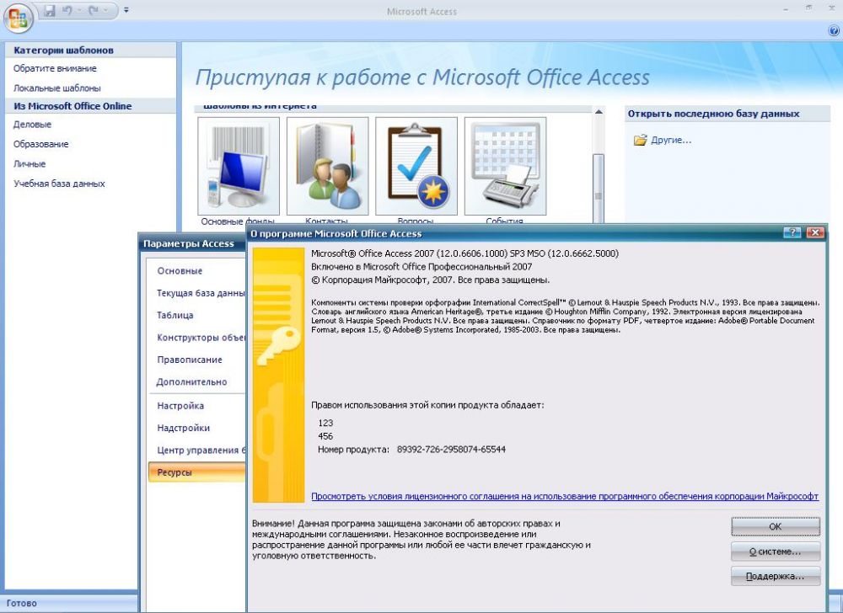843x613 pixels.
Task: Open the license agreement terms link
Action: (564, 497)
